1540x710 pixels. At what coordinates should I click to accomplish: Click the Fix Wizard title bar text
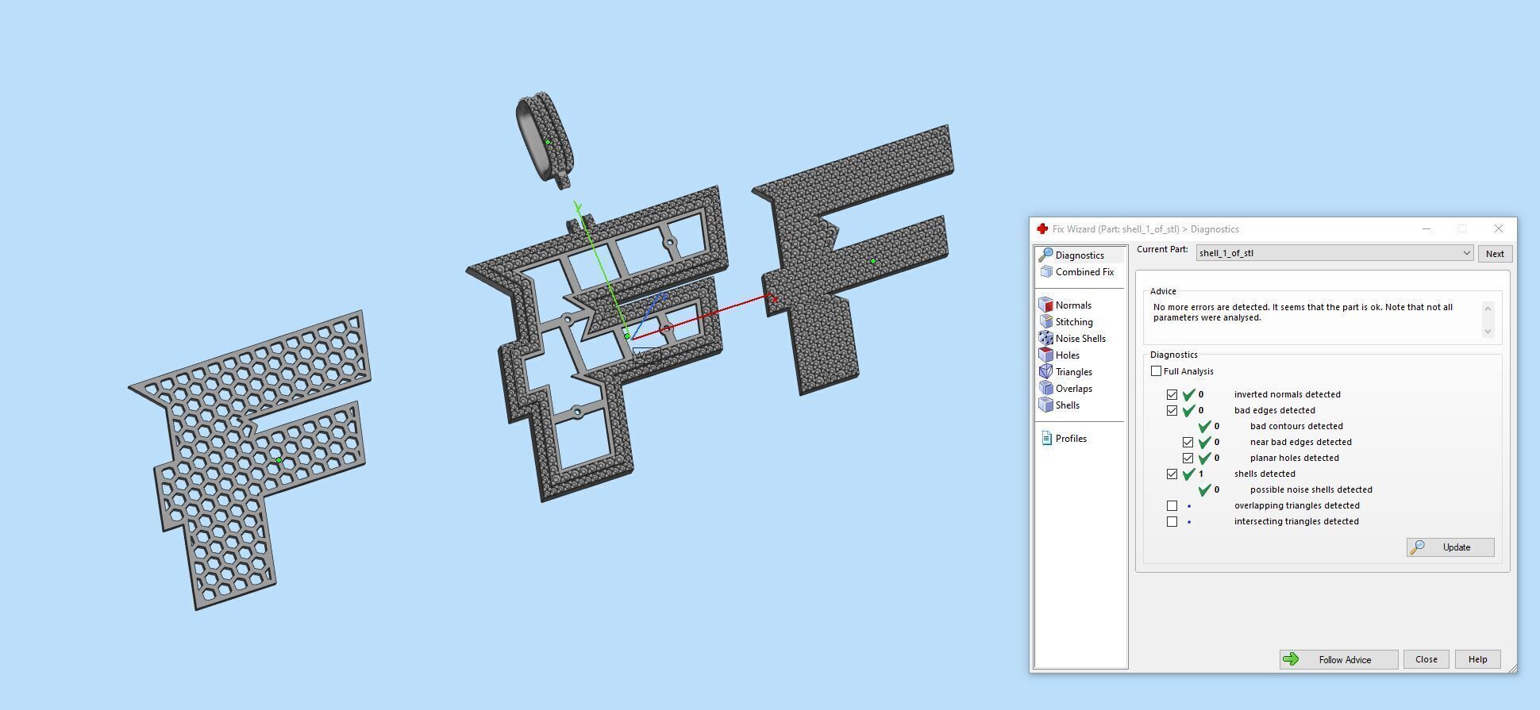[1145, 229]
